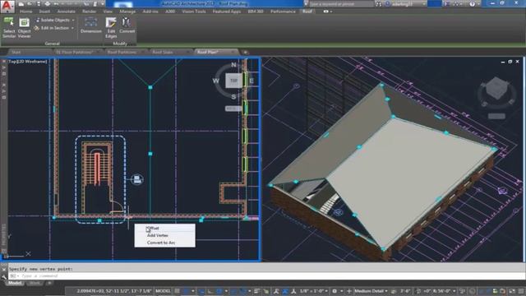Click the N compass letter on ViewCube

point(233,65)
